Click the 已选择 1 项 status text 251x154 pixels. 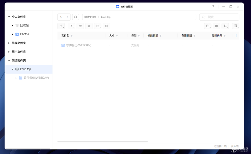coord(221,146)
